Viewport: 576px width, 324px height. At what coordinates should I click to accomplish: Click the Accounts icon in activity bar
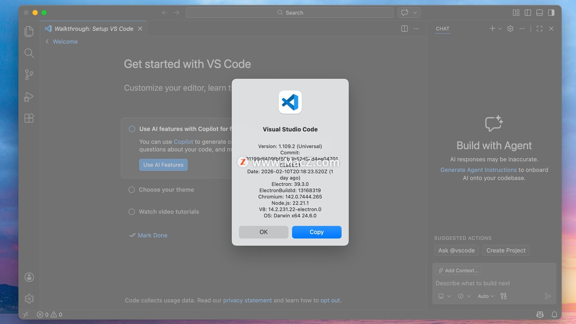click(x=29, y=277)
